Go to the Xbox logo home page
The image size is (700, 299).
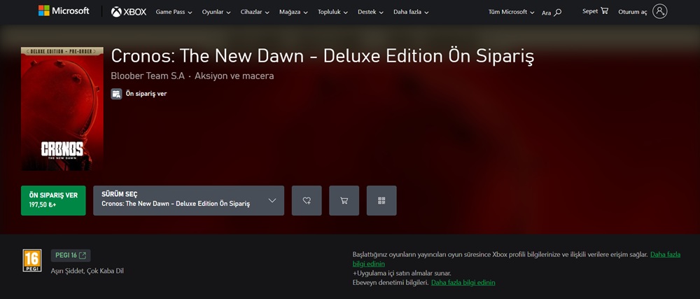[x=129, y=12]
